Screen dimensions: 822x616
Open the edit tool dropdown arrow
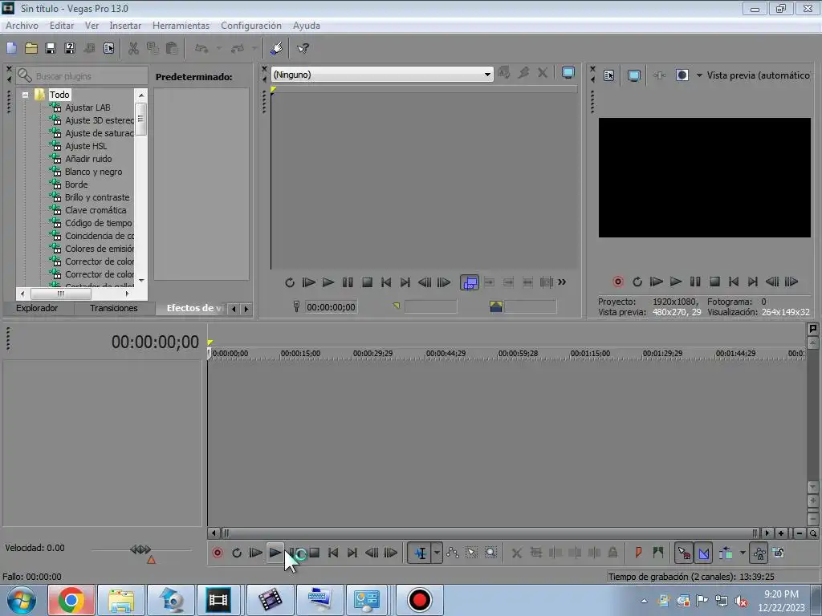(x=437, y=553)
